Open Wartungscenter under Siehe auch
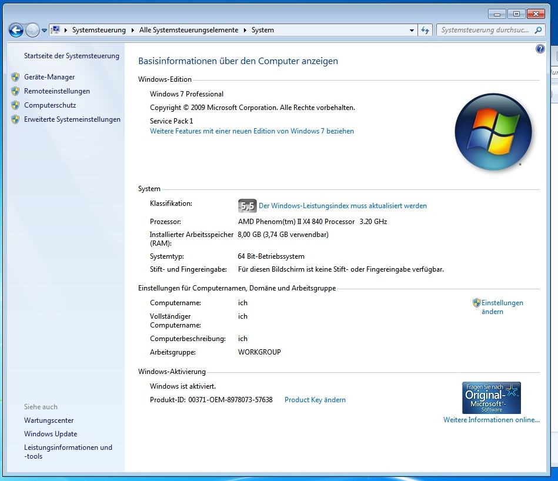This screenshot has height=481, width=558. (x=49, y=420)
